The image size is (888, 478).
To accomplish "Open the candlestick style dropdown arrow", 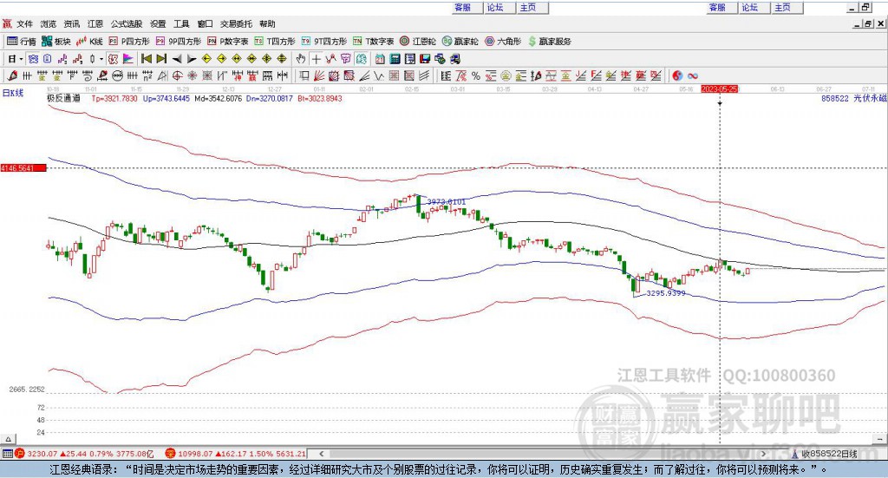I will (101, 59).
